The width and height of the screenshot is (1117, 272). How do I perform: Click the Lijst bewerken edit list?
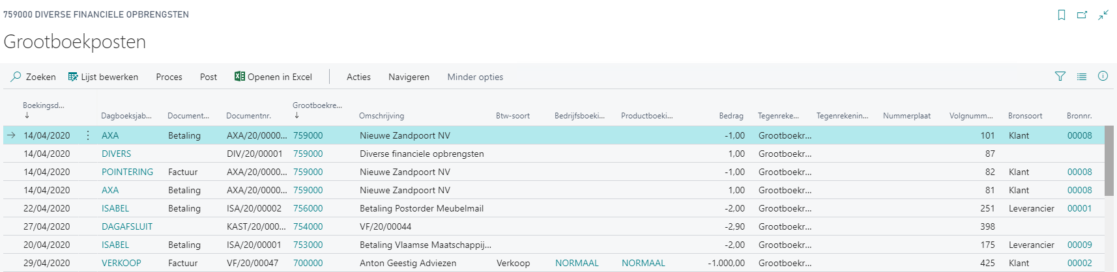pyautogui.click(x=103, y=77)
